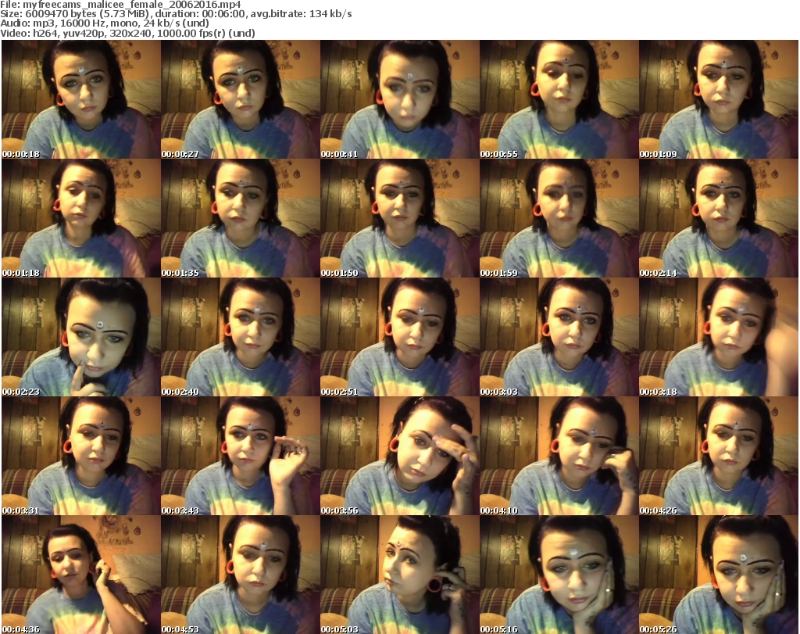Click the 'Video: h264, yuv420p' info line
800x634 pixels.
click(x=127, y=33)
